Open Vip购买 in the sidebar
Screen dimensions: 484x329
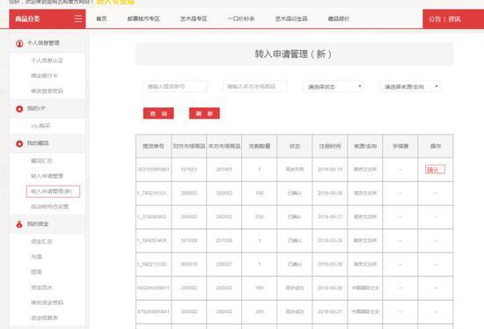(40, 126)
